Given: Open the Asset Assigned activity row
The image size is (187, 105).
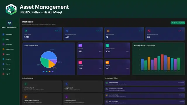Looking at the screenshot, I should coord(145,83).
